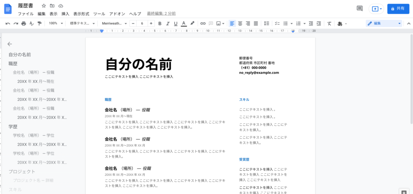
Task: Open the 挿入 menu
Action: click(x=65, y=14)
